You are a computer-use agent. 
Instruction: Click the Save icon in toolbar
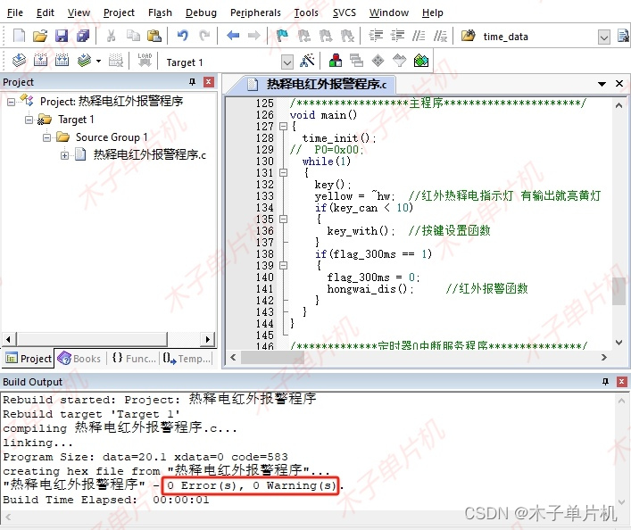[62, 37]
